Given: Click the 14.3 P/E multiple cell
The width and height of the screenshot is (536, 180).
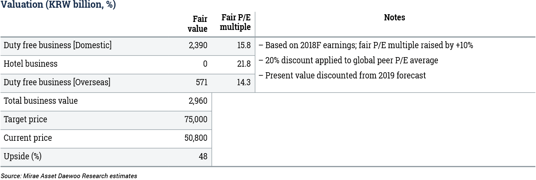Looking at the screenshot, I should (x=244, y=82).
